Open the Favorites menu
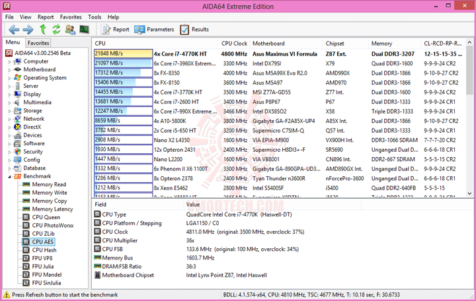This screenshot has height=301, width=476. pyautogui.click(x=71, y=17)
